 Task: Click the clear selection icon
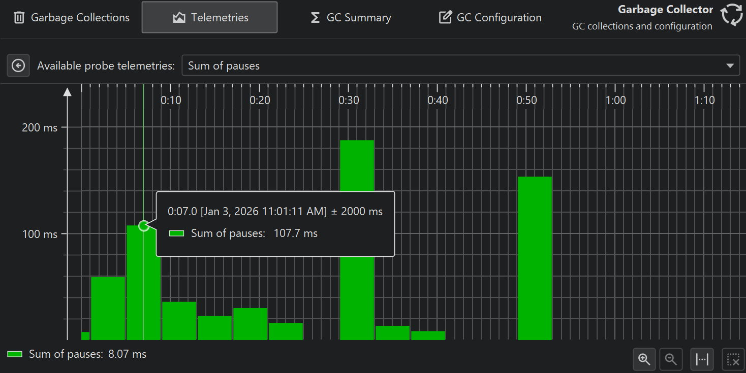click(x=733, y=359)
